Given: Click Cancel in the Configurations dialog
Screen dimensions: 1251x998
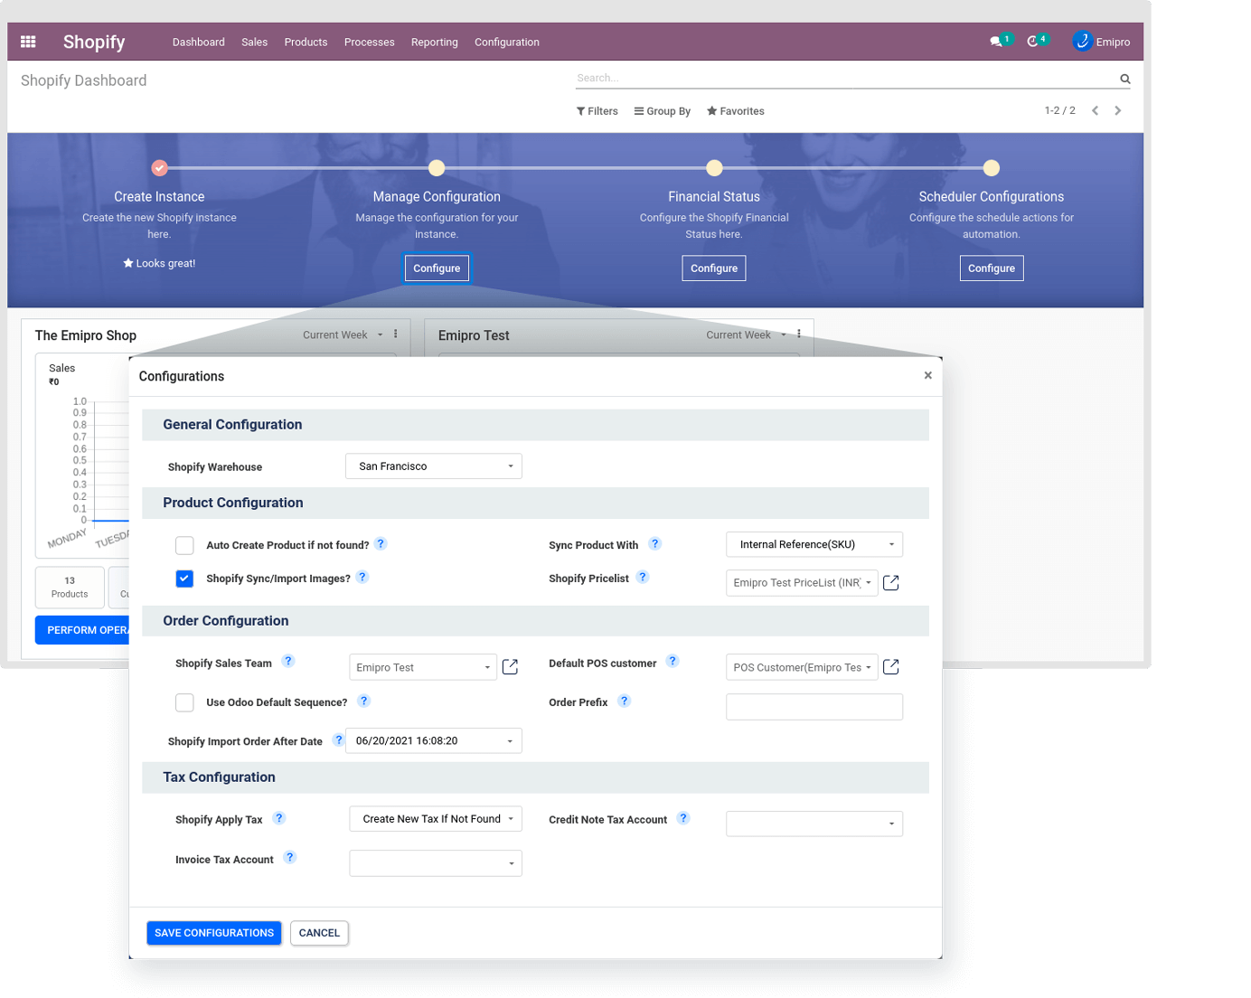Looking at the screenshot, I should (x=319, y=933).
